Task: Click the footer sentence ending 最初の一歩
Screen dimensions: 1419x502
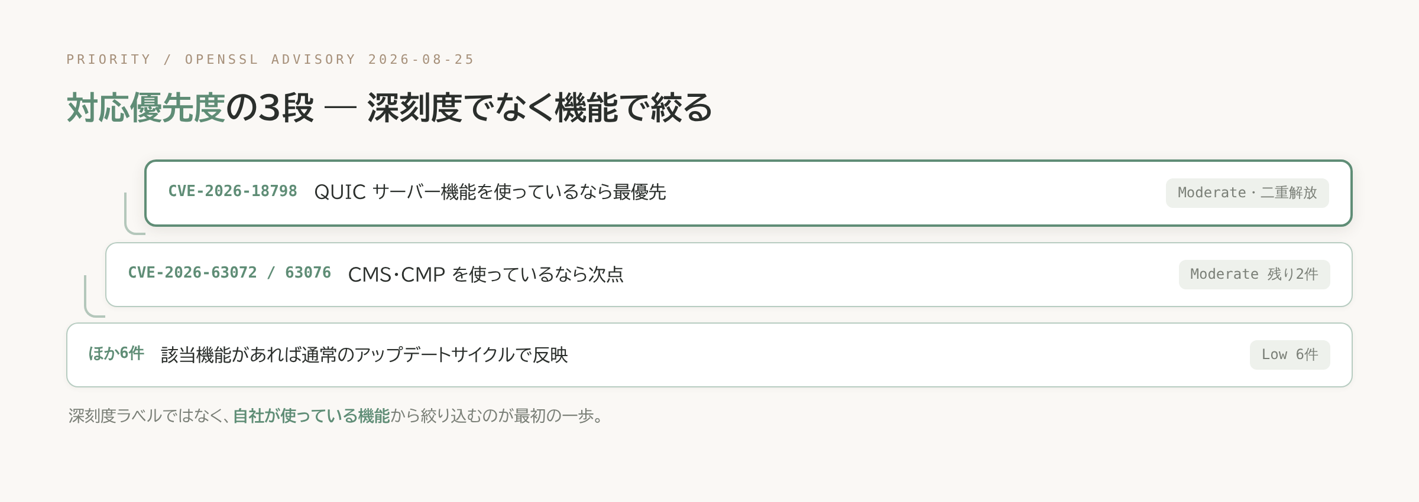Action: [336, 416]
